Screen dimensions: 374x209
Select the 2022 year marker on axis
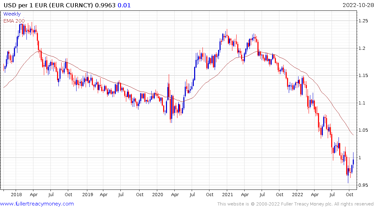[297, 195]
